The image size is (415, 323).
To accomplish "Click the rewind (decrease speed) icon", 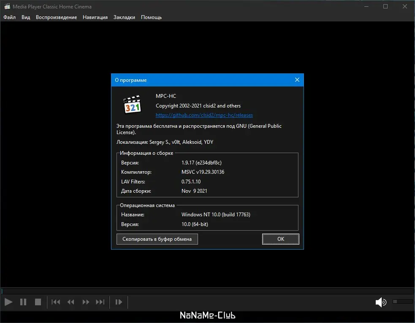I will (x=71, y=302).
